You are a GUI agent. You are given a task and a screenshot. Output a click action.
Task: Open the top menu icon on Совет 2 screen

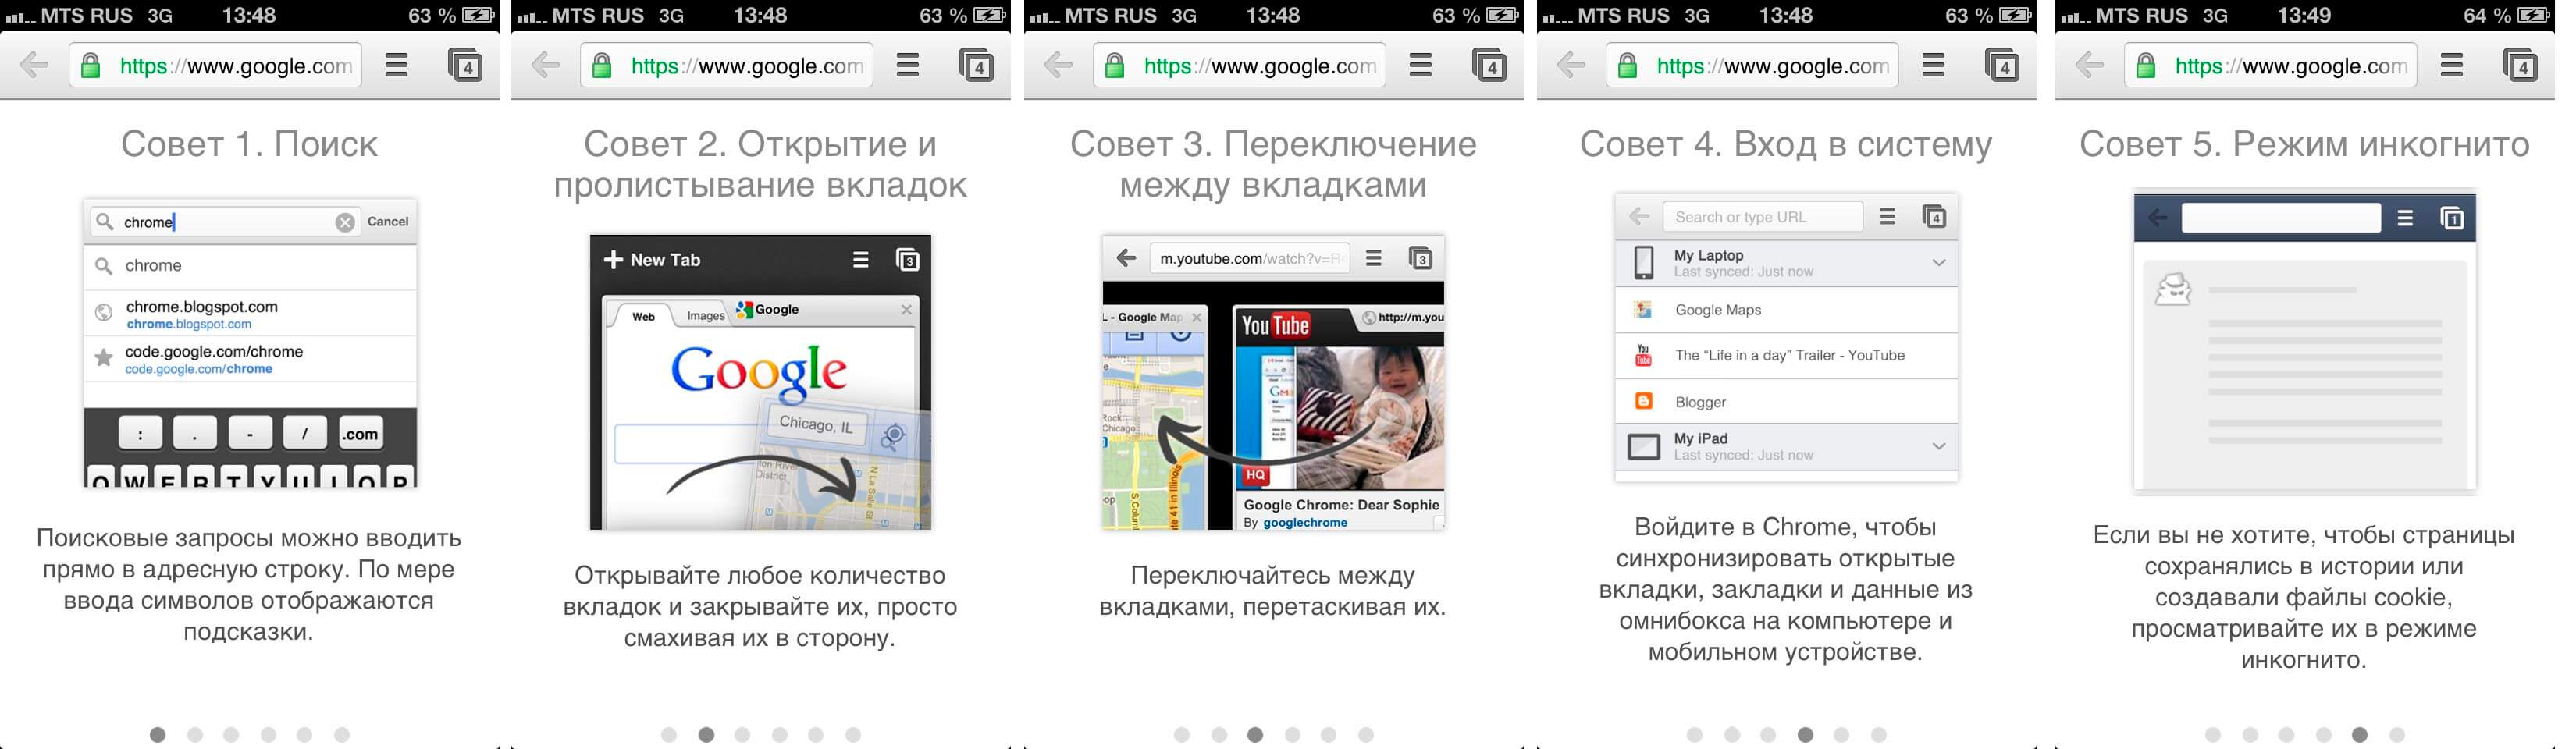[x=908, y=66]
